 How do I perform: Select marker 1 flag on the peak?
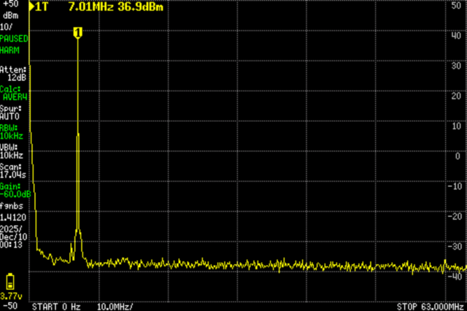[77, 32]
